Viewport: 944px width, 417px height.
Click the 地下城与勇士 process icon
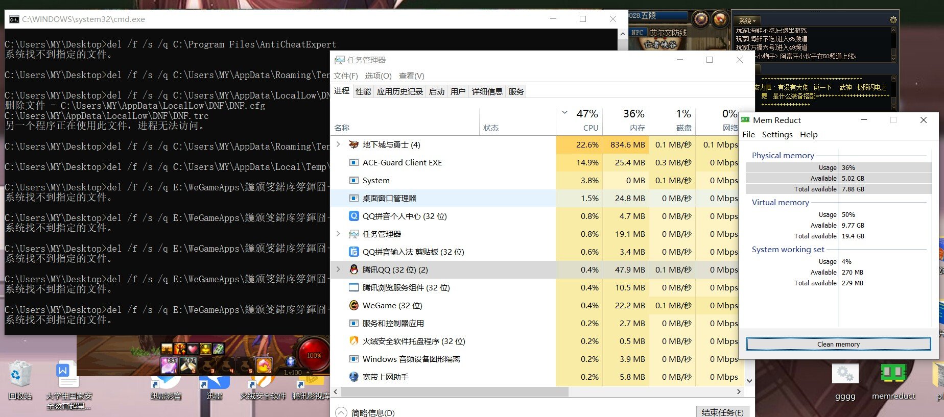coord(353,144)
